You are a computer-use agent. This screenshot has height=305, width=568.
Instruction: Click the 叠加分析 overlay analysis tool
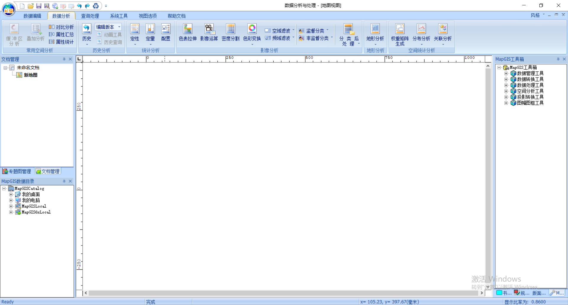point(36,32)
